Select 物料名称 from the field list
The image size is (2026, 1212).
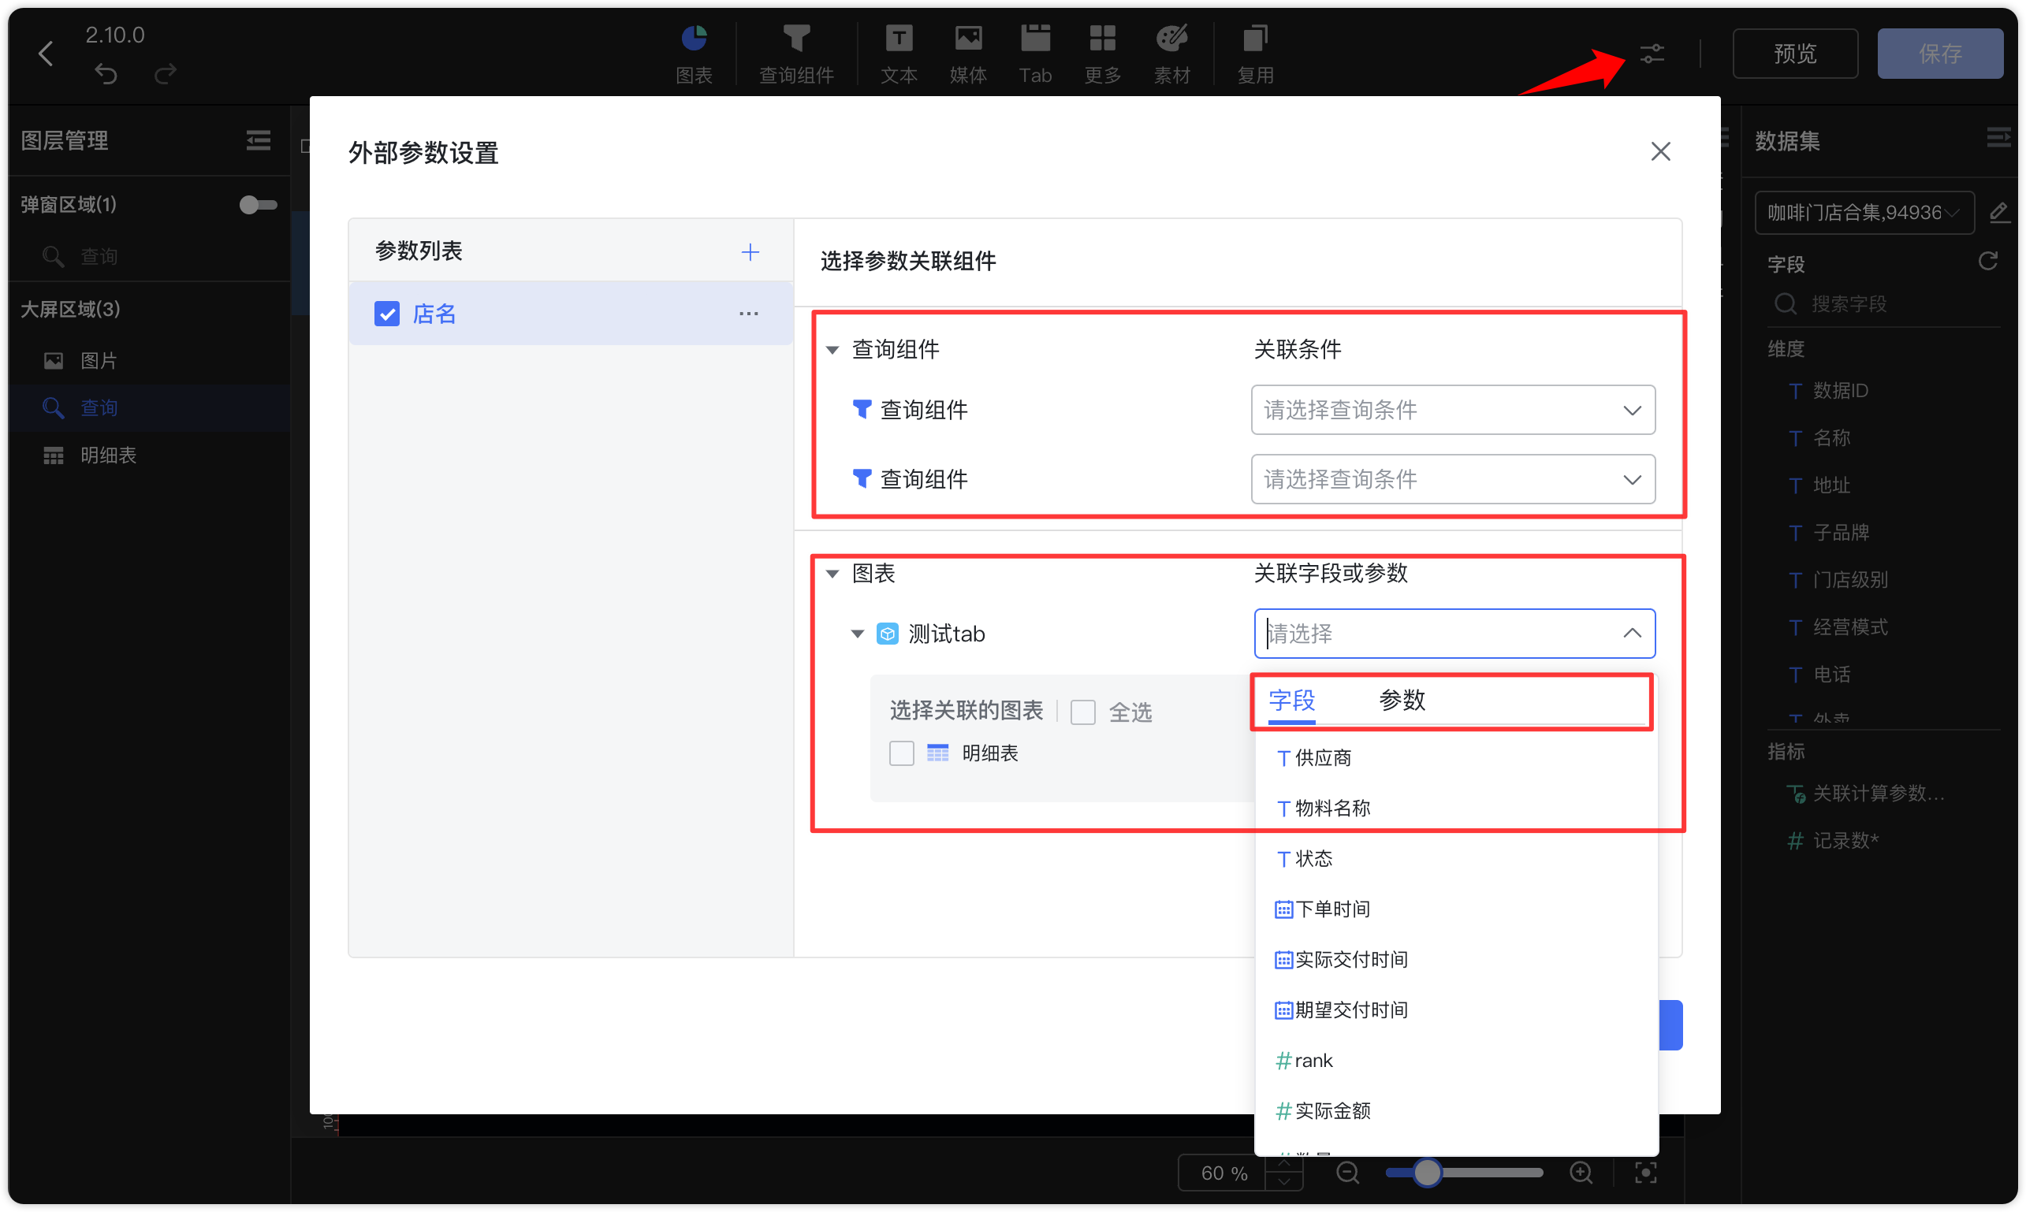coord(1329,807)
